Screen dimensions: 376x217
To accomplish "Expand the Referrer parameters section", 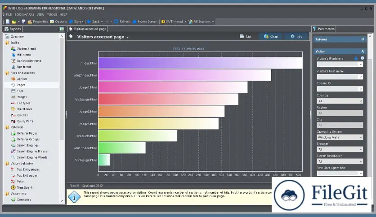I will 363,39.
